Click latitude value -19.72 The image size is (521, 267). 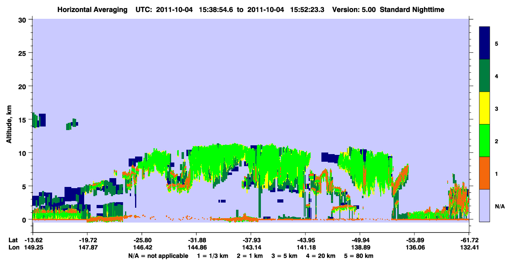pyautogui.click(x=87, y=240)
